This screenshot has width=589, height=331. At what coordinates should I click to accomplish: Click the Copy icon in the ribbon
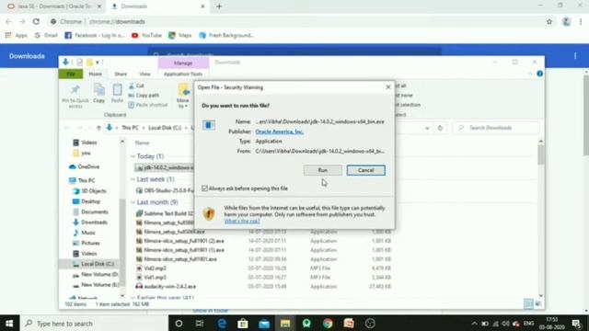tap(99, 94)
